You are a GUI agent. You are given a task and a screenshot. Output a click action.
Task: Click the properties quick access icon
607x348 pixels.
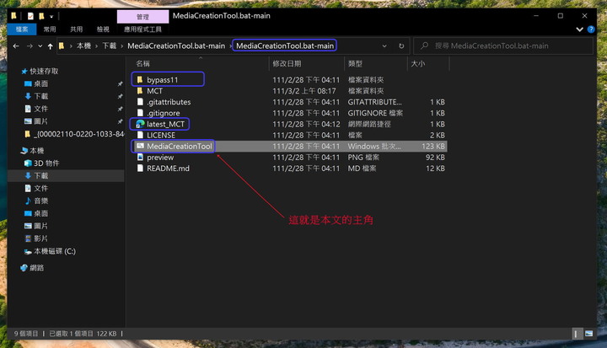pyautogui.click(x=30, y=16)
